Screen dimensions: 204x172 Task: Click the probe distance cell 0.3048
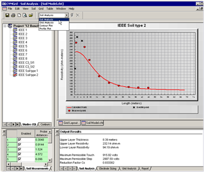(41, 140)
